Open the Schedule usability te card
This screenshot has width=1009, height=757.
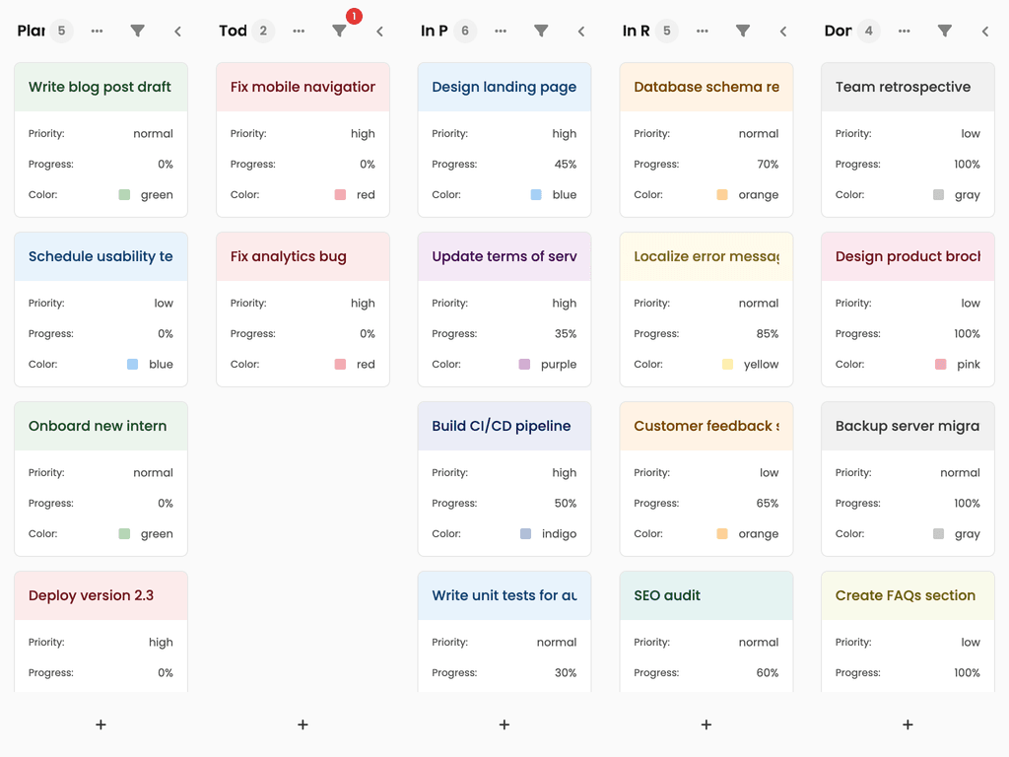point(101,309)
